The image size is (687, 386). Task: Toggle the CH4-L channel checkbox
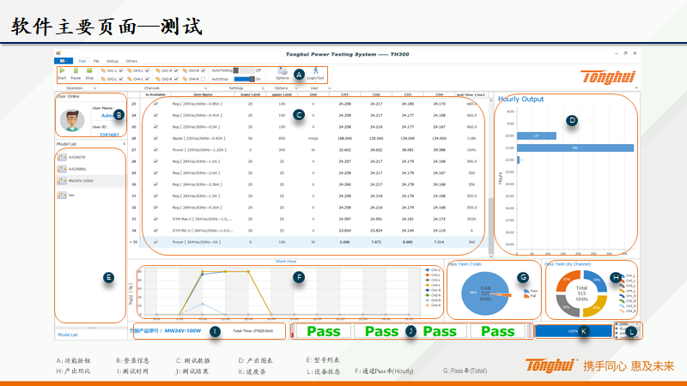pos(147,79)
